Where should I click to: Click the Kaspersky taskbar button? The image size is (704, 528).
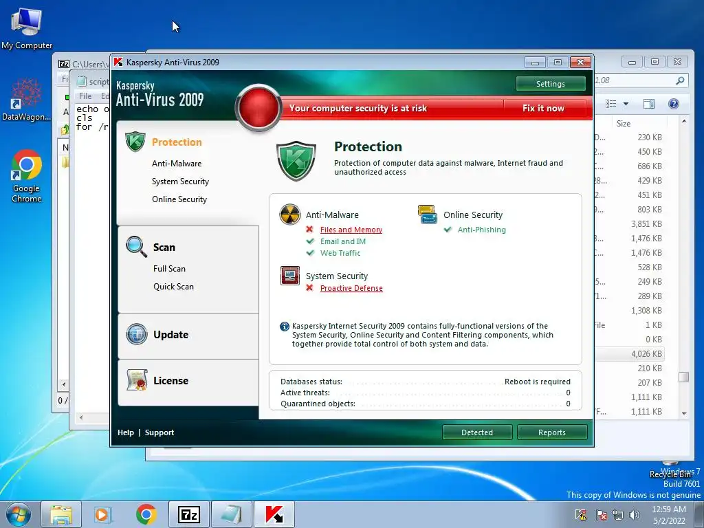pyautogui.click(x=274, y=514)
